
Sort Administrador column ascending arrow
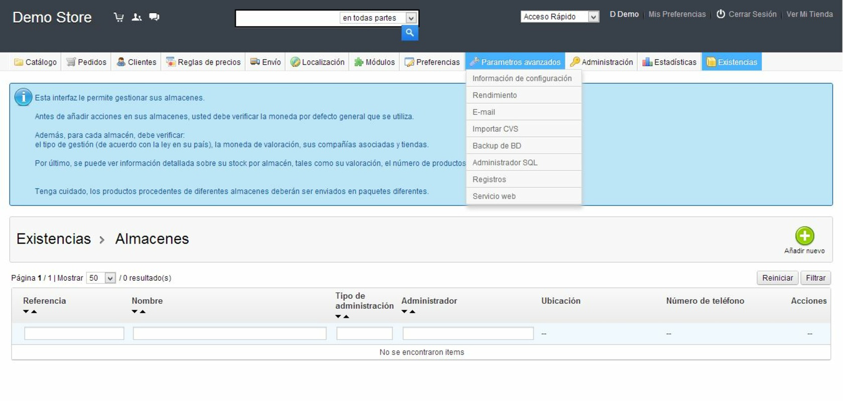point(412,312)
